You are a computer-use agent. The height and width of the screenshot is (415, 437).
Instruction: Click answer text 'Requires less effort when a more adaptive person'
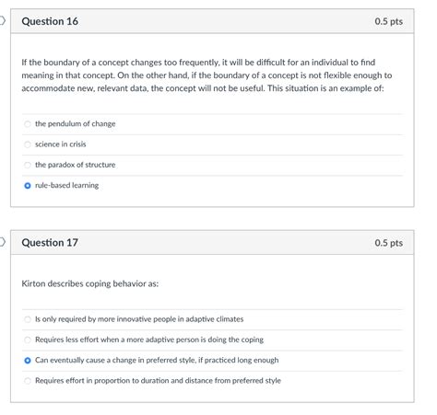(x=149, y=340)
